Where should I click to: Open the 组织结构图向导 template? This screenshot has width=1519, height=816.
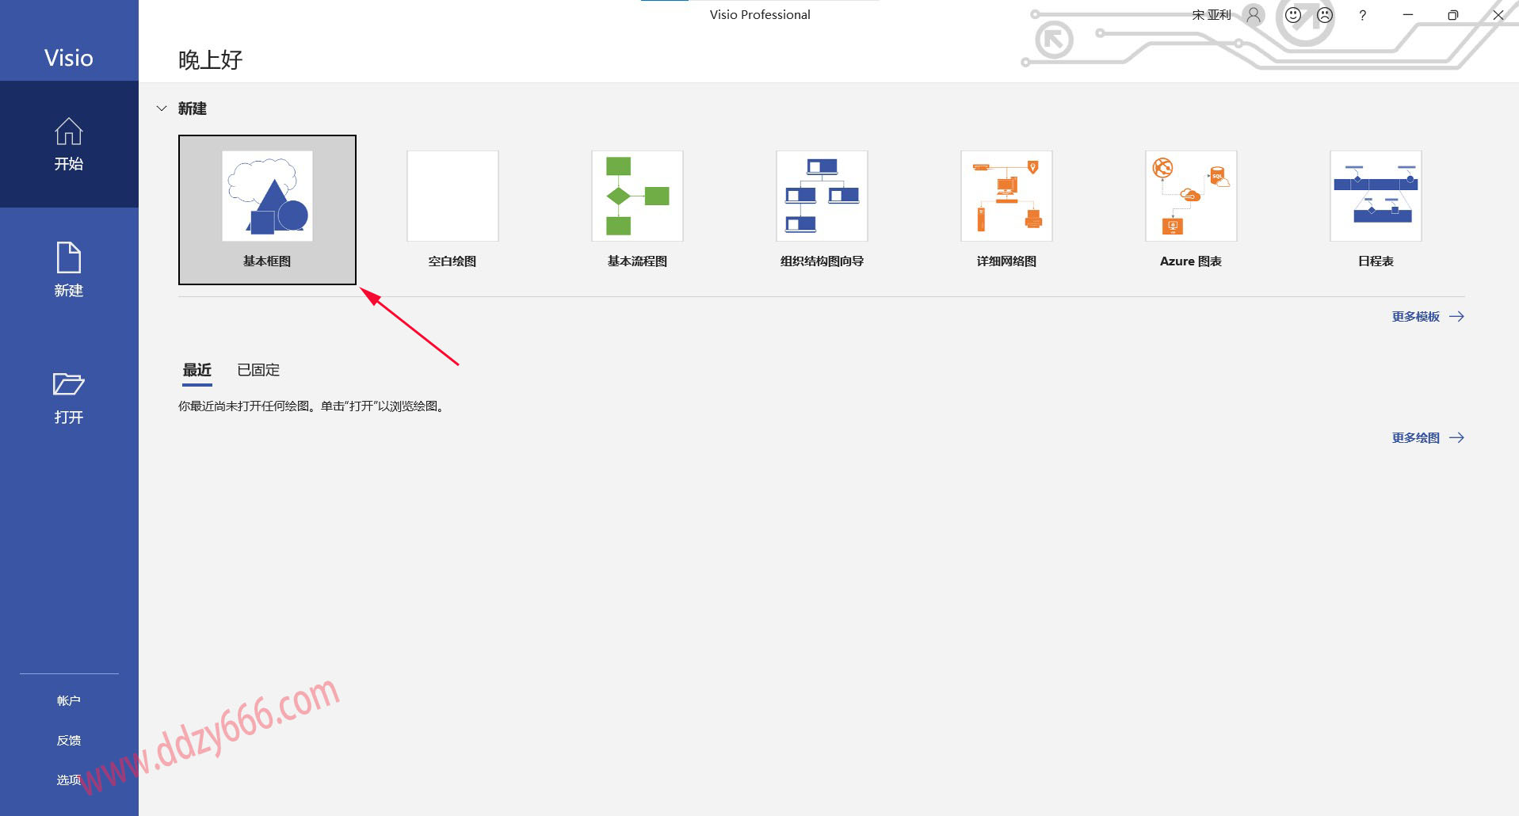coord(822,196)
